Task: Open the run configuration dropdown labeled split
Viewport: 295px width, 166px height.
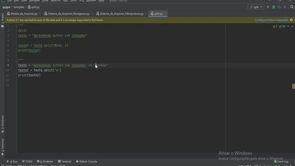Action: pyautogui.click(x=256, y=7)
